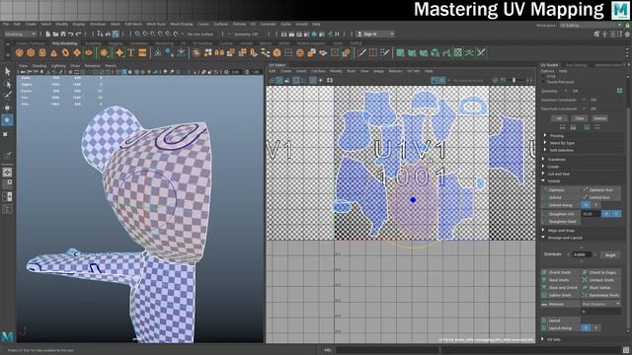Image resolution: width=632 pixels, height=355 pixels.
Task: Click the Symmetrize icon beside Symmetry in UV Toolkit
Action: (x=619, y=91)
